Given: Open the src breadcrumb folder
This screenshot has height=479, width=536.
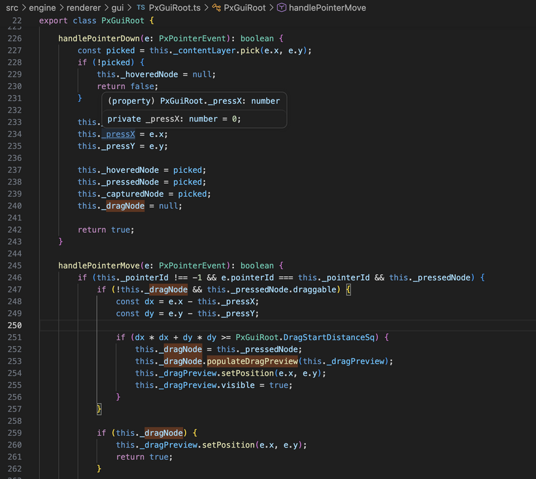Looking at the screenshot, I should click(12, 8).
